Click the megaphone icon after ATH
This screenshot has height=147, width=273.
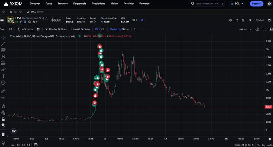pyautogui.click(x=142, y=20)
